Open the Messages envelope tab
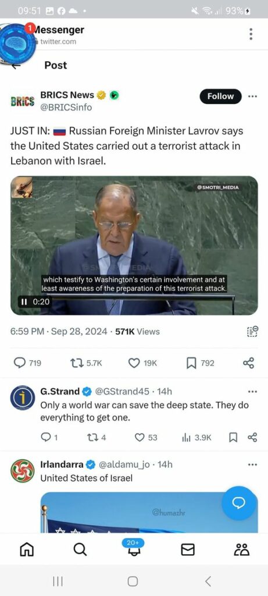The image size is (268, 596). 188,549
